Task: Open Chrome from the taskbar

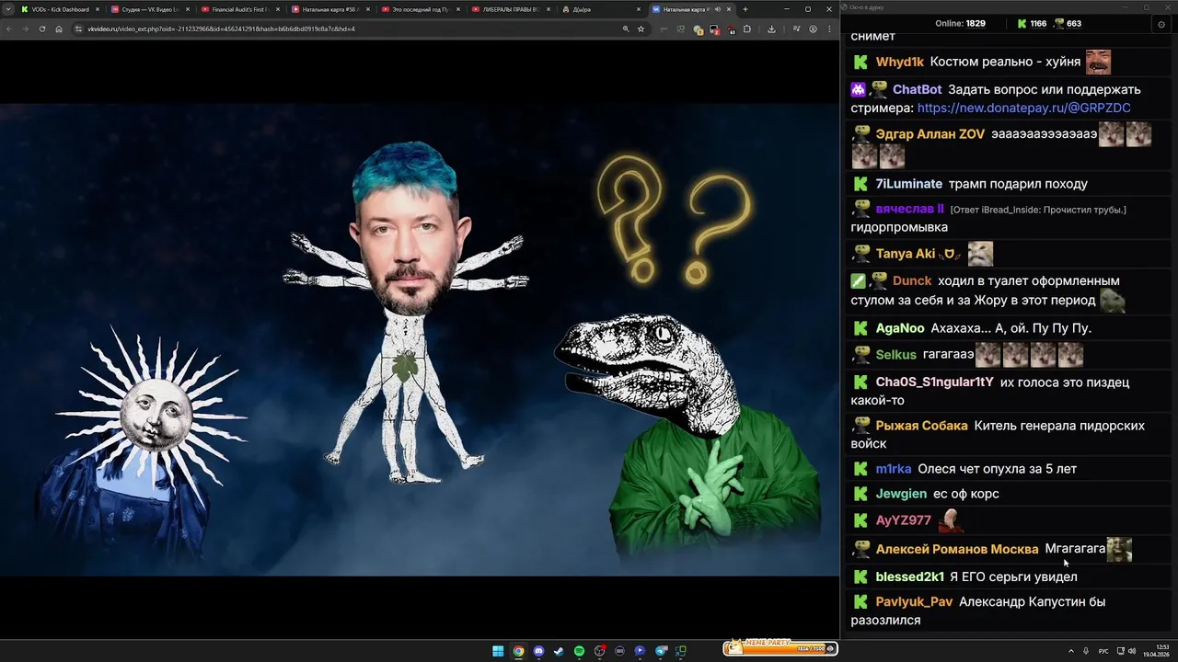Action: (x=518, y=651)
